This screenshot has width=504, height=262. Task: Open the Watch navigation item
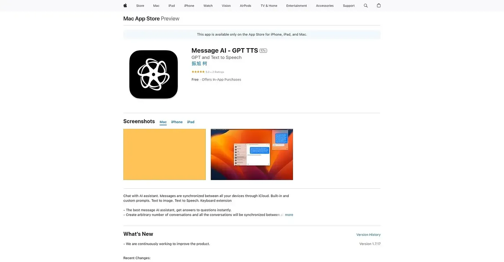point(208,6)
